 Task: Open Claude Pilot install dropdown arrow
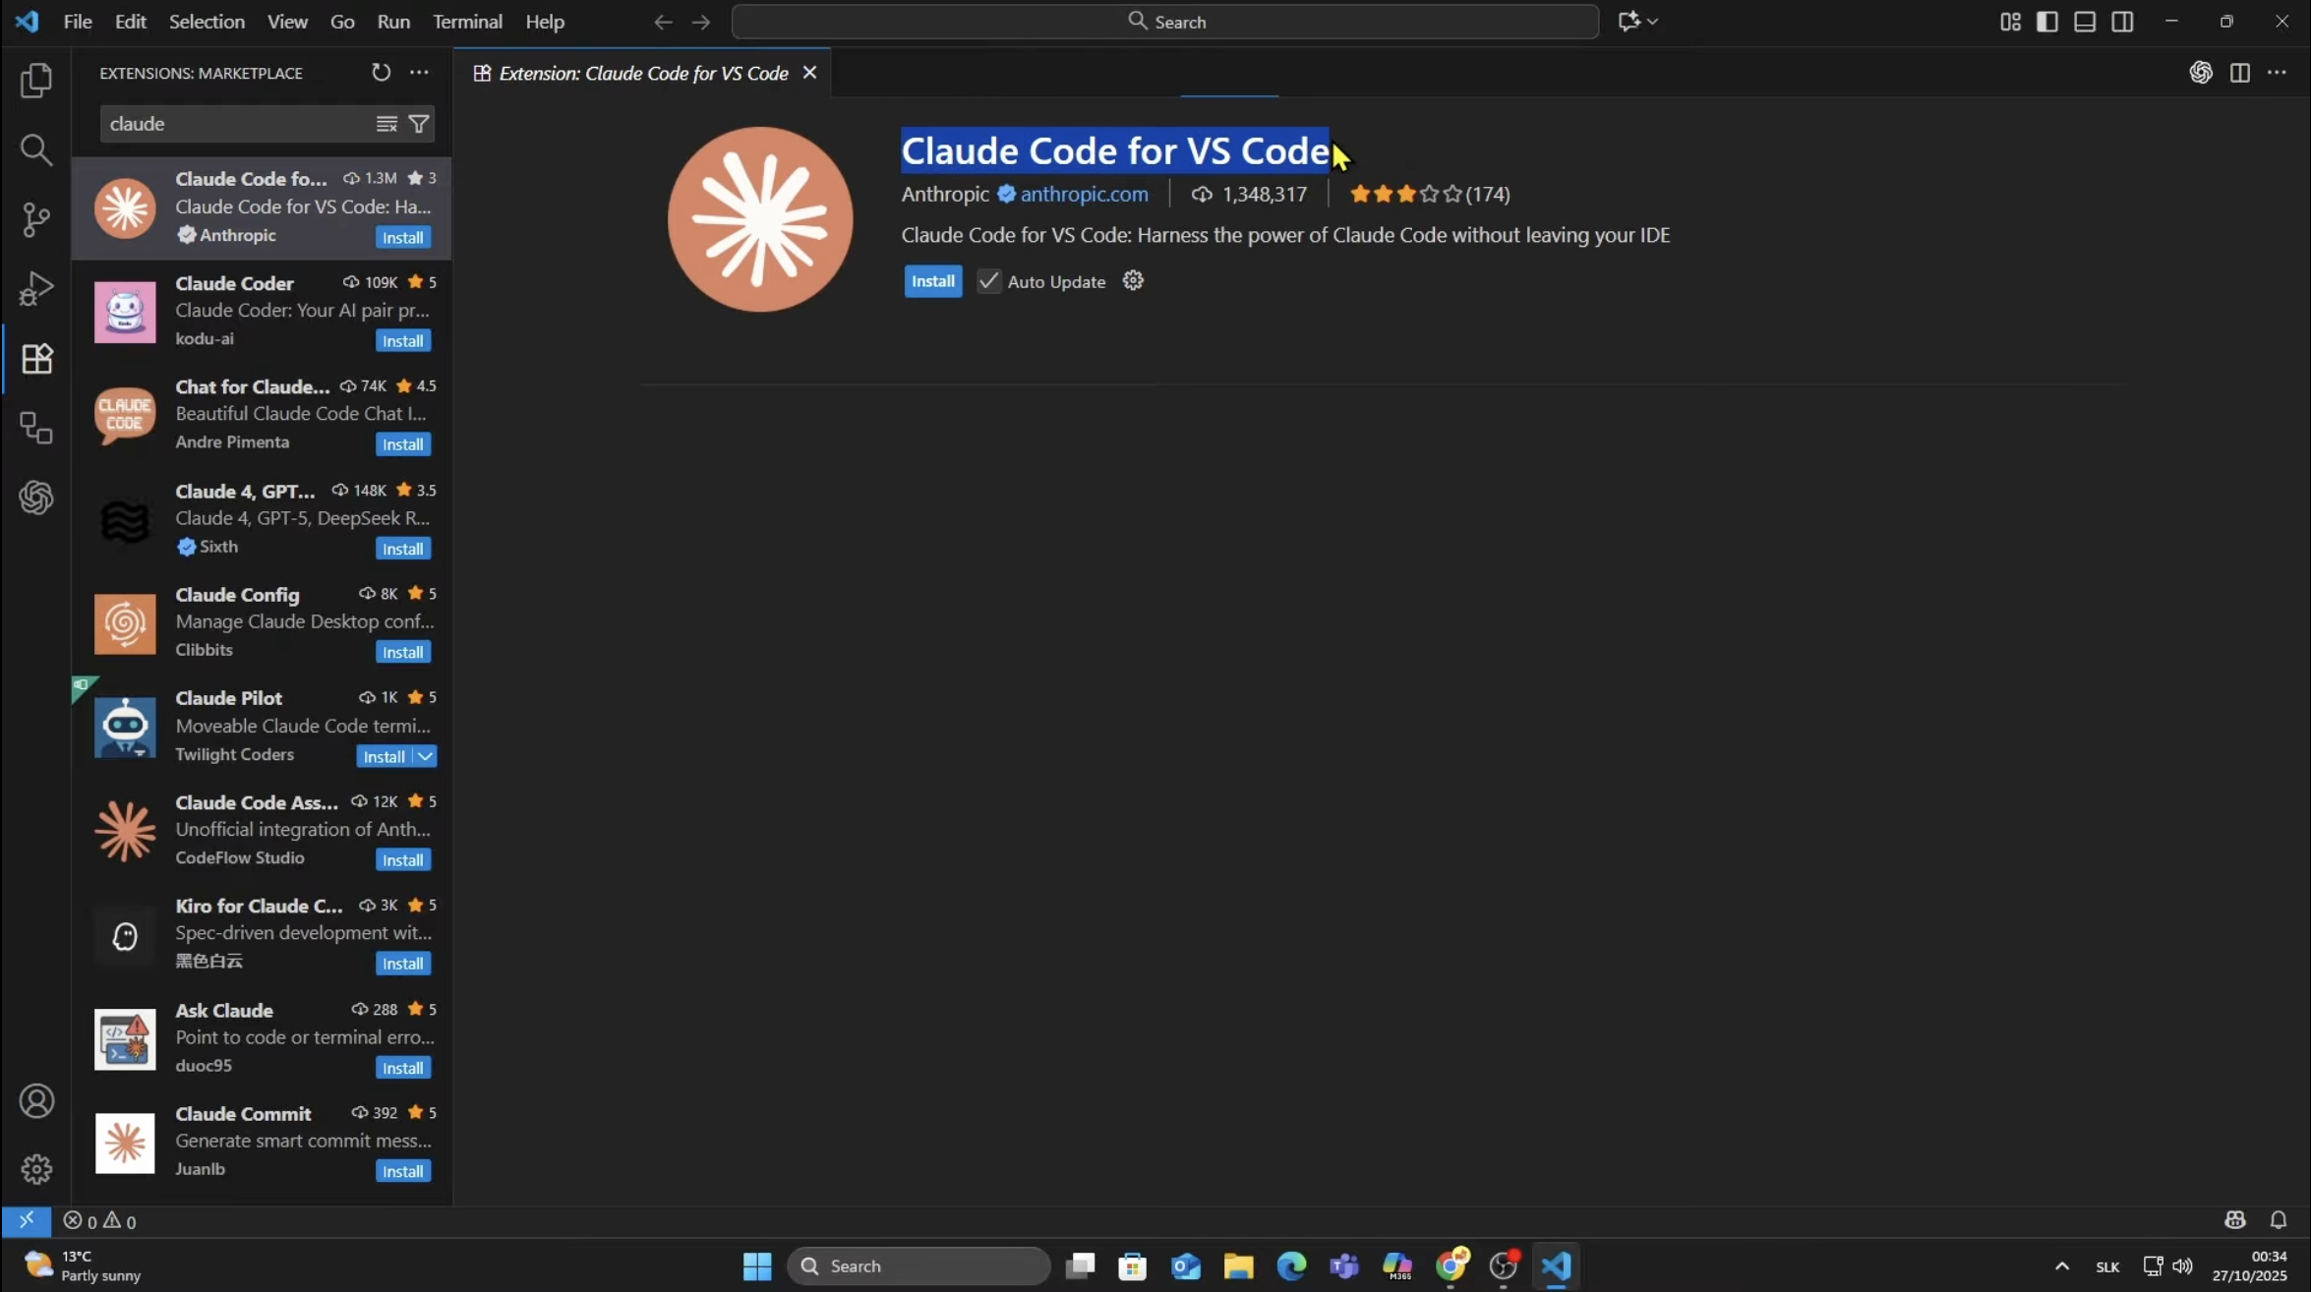(x=425, y=757)
